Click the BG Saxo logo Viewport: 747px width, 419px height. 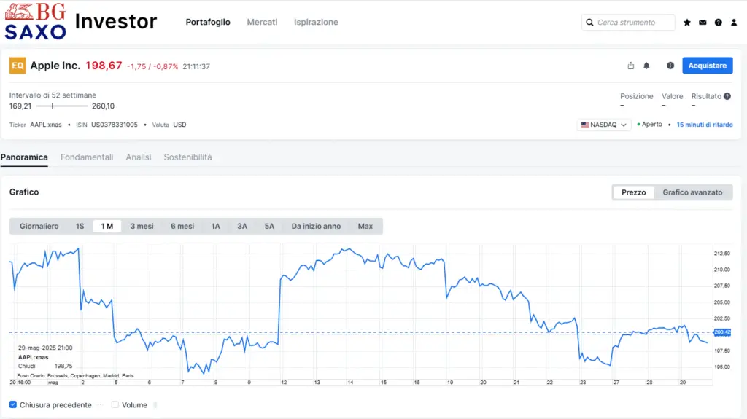[x=35, y=21]
